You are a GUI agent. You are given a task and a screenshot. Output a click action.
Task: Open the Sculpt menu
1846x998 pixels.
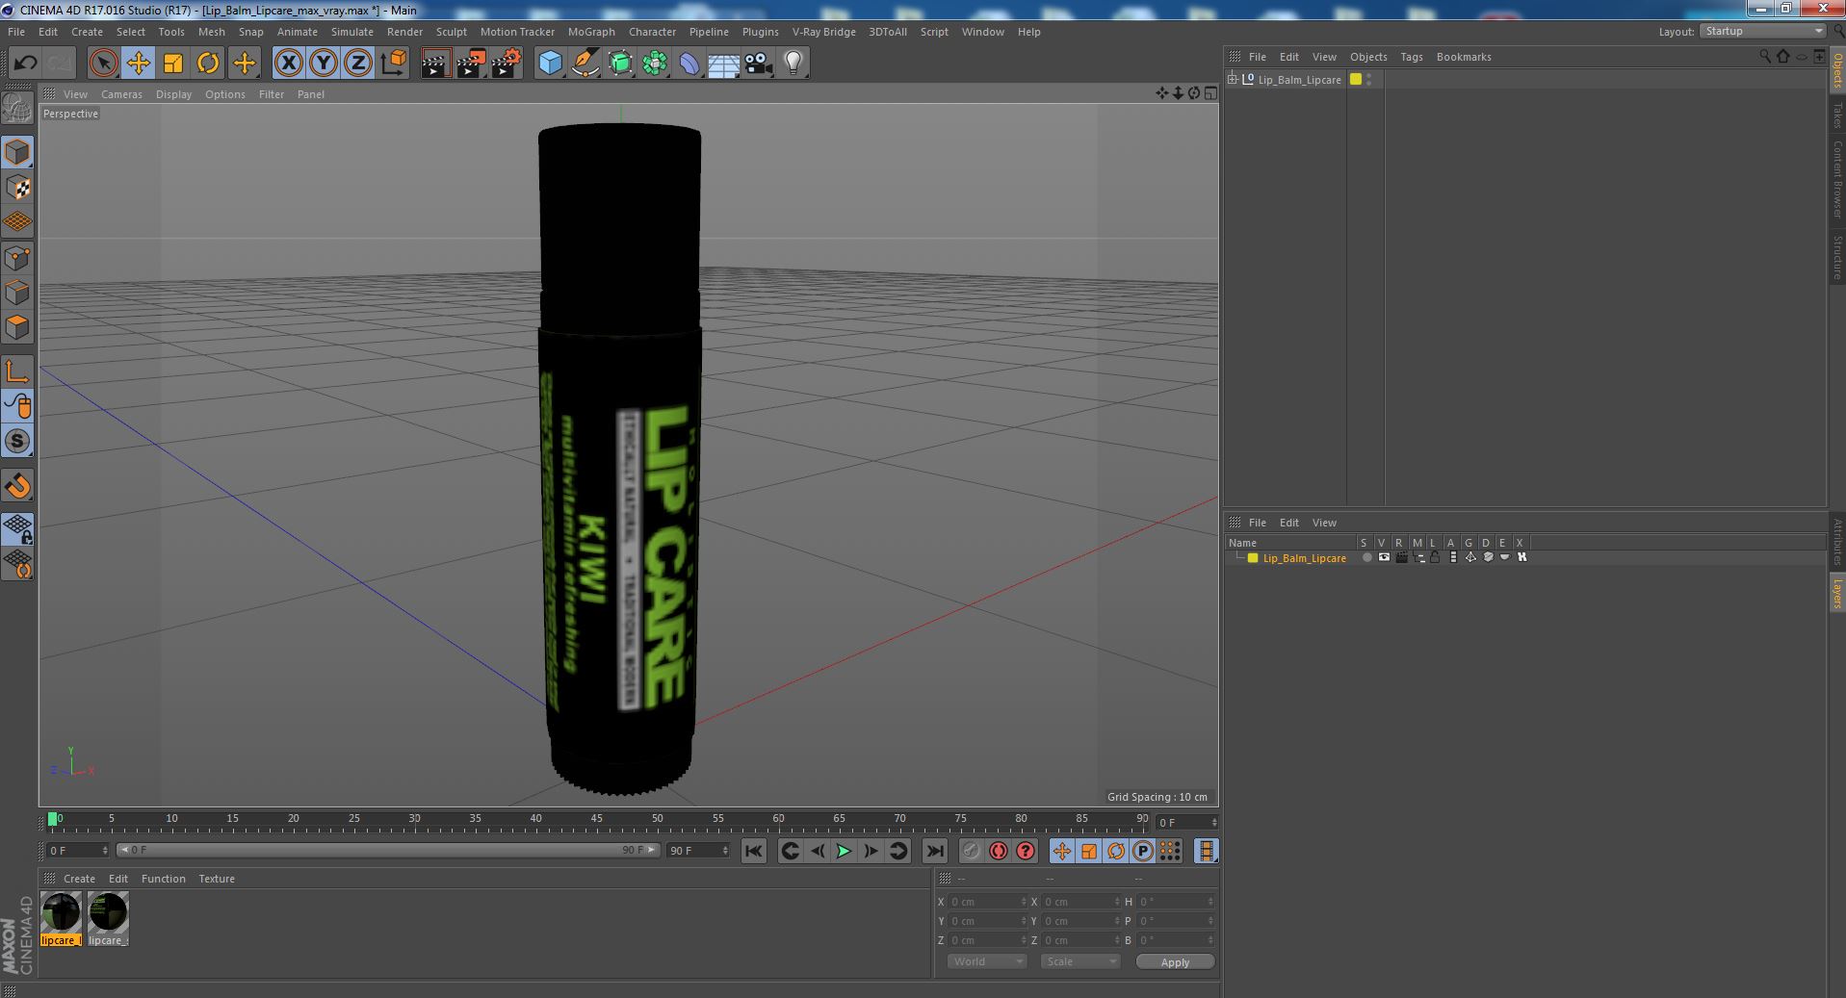(x=451, y=32)
